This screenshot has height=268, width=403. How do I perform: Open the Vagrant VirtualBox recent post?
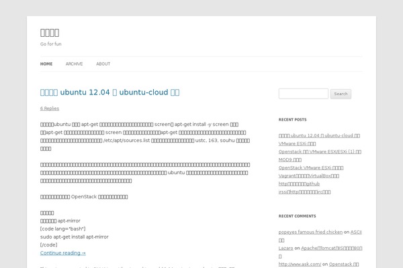pyautogui.click(x=309, y=176)
